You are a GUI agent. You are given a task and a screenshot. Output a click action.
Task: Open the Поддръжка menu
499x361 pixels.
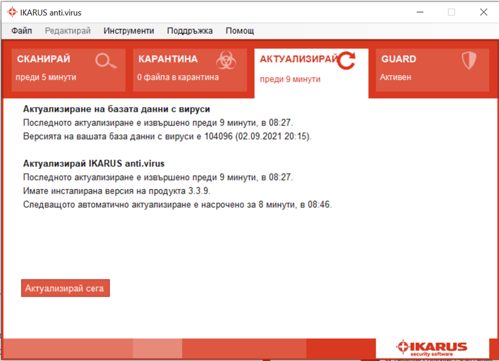(x=189, y=31)
